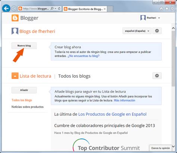
Task: Click the header profile avatar
Action: [143, 18]
